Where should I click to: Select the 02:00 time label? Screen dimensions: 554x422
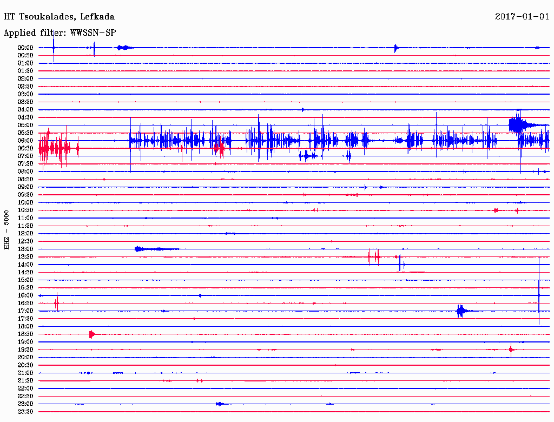[25, 79]
